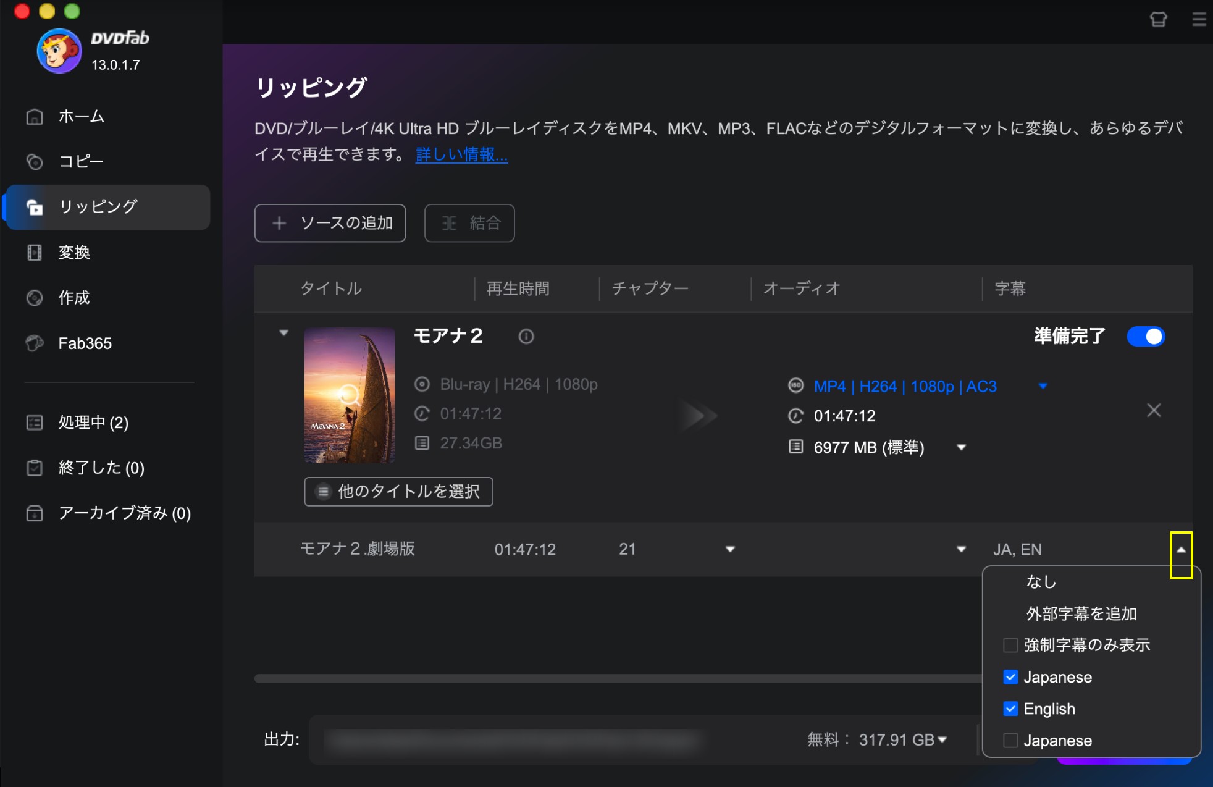Screen dimensions: 1213x787
Task: Click the タイトル column header
Action: [331, 288]
